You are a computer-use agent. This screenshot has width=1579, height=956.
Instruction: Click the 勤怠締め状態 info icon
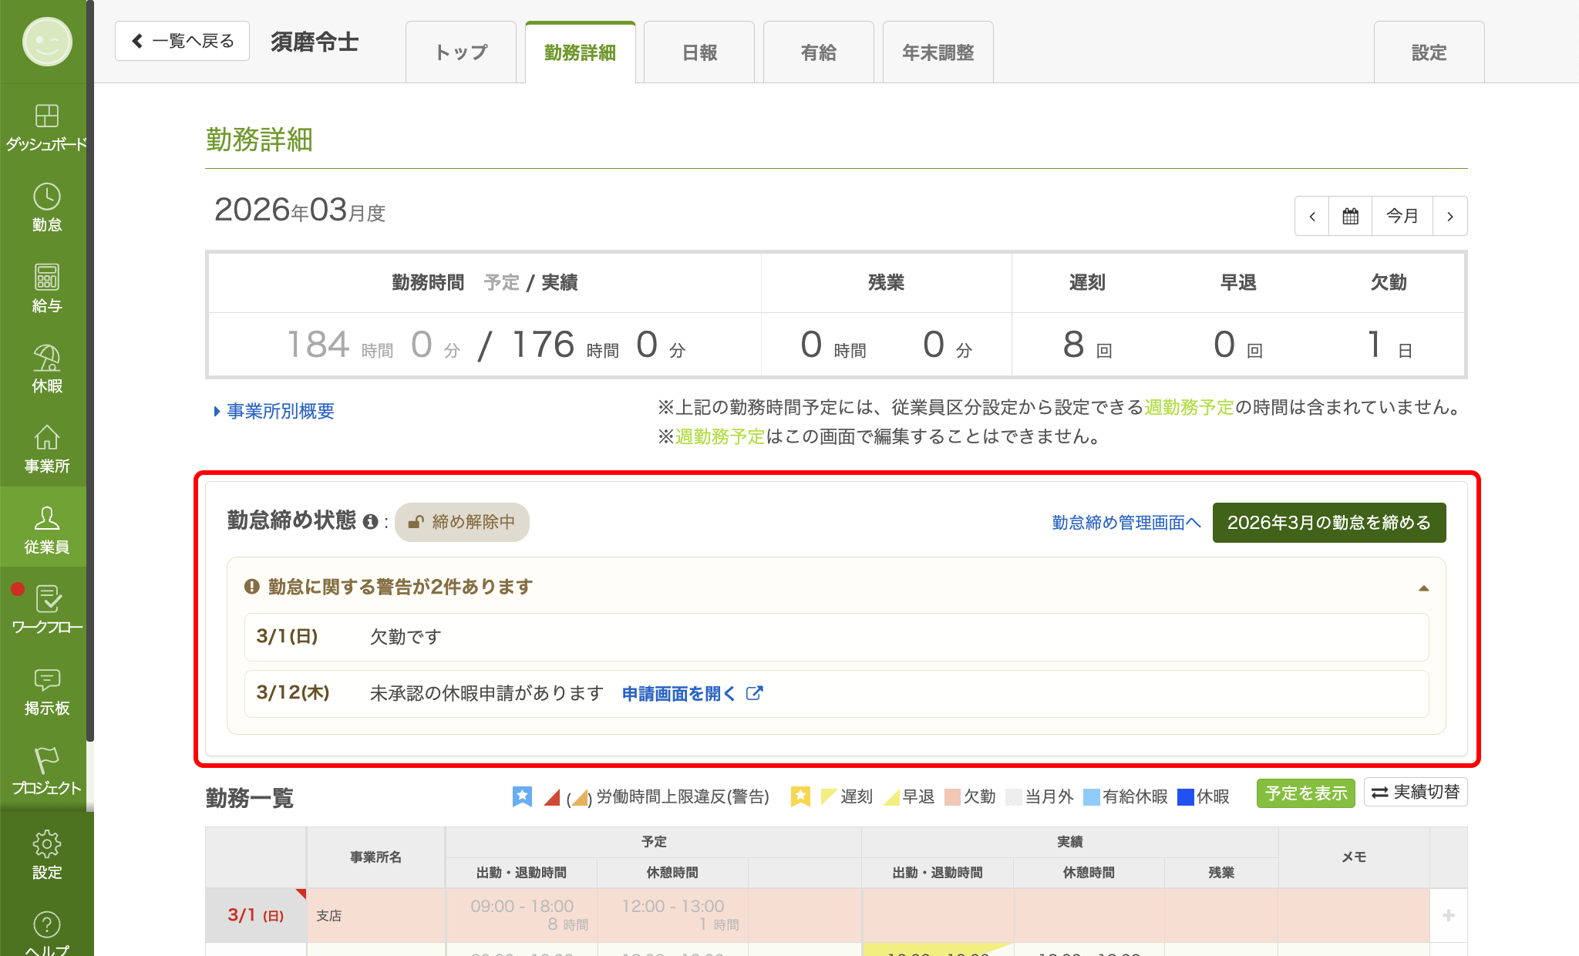pos(370,522)
